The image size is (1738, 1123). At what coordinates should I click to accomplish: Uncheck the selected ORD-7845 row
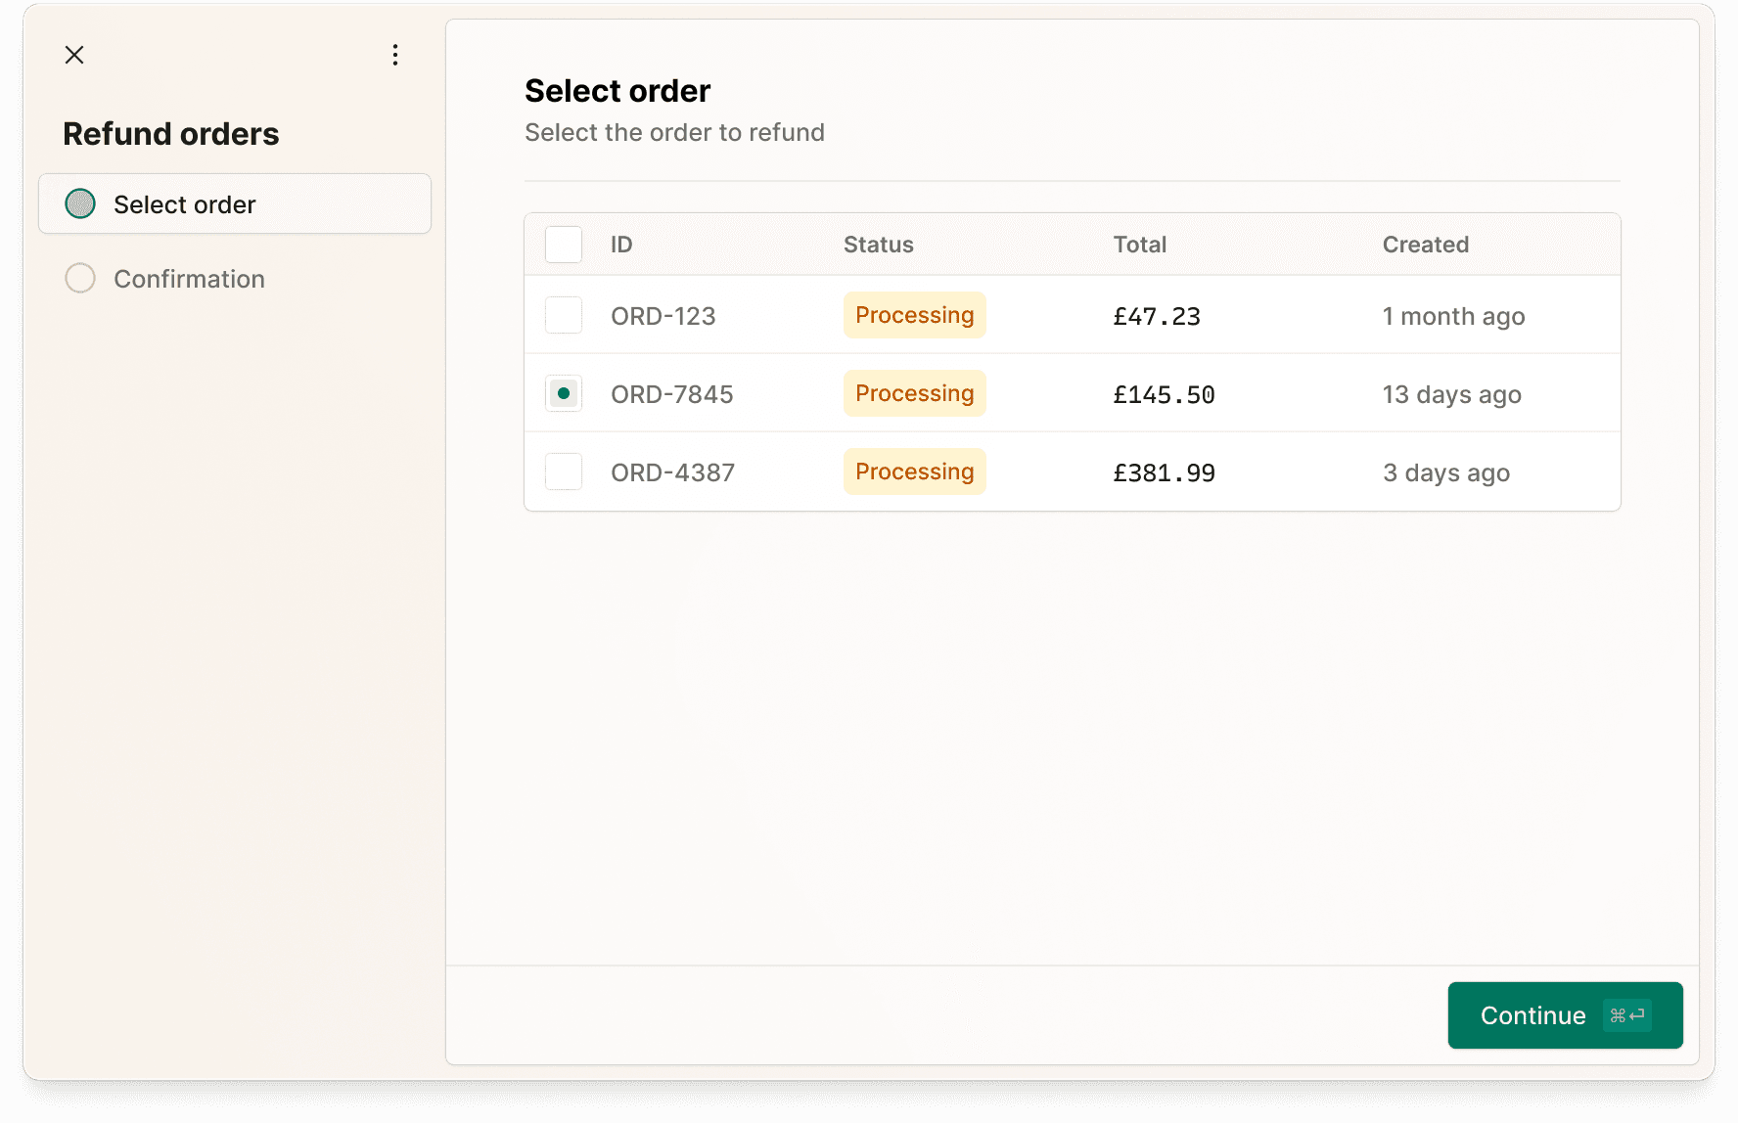coord(564,393)
